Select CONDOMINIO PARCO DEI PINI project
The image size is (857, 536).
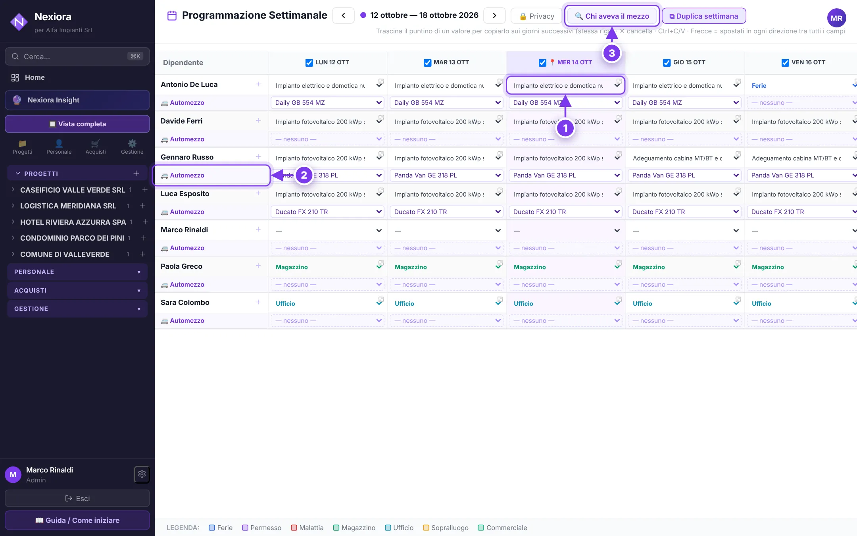point(72,238)
